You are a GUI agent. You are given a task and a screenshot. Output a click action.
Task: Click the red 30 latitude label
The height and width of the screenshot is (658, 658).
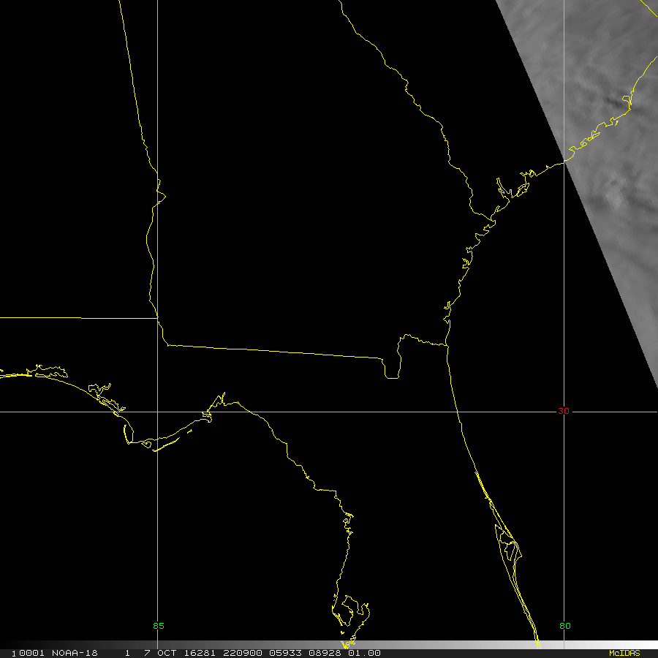tap(563, 411)
